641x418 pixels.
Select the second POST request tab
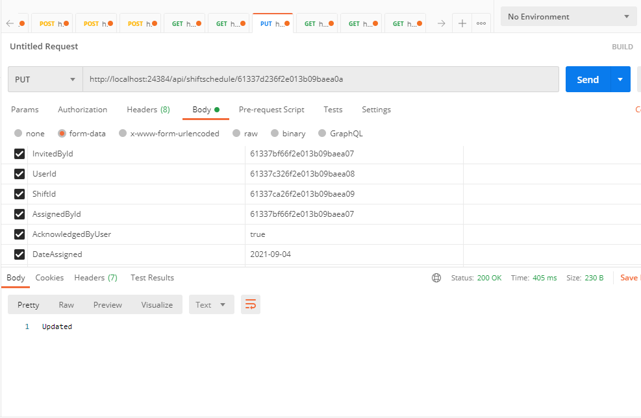pos(96,24)
